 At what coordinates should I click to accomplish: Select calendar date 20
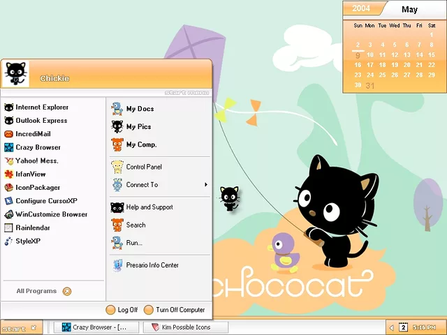(406, 65)
